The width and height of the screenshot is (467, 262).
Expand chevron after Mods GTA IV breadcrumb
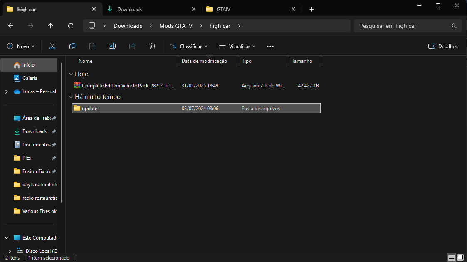(201, 26)
